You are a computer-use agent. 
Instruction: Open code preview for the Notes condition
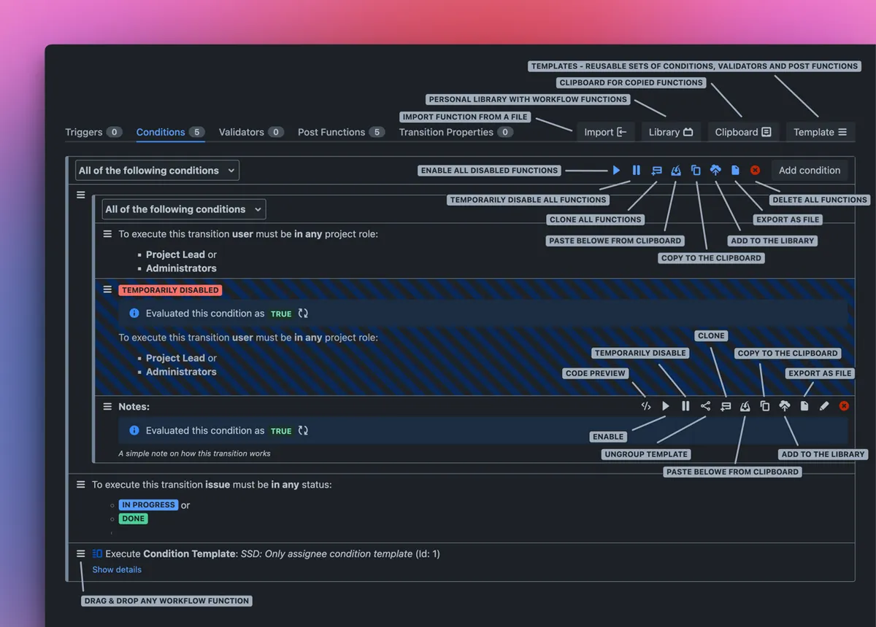pyautogui.click(x=645, y=406)
